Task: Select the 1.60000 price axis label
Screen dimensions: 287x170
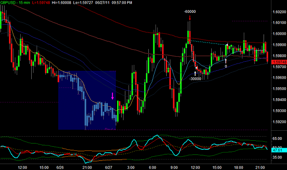Action: (279, 34)
